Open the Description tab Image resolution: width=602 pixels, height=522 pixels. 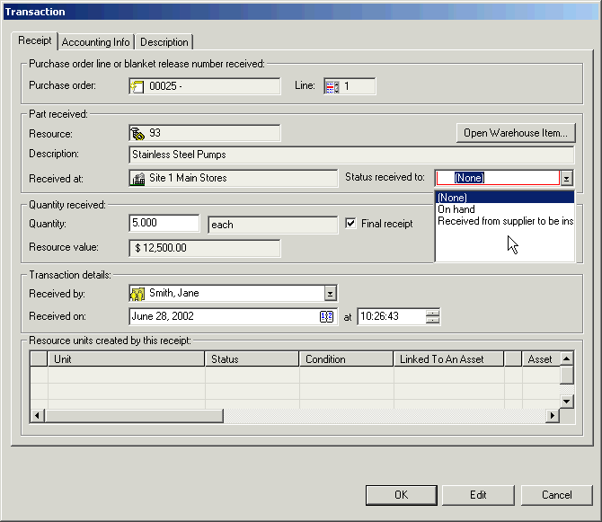click(x=164, y=42)
